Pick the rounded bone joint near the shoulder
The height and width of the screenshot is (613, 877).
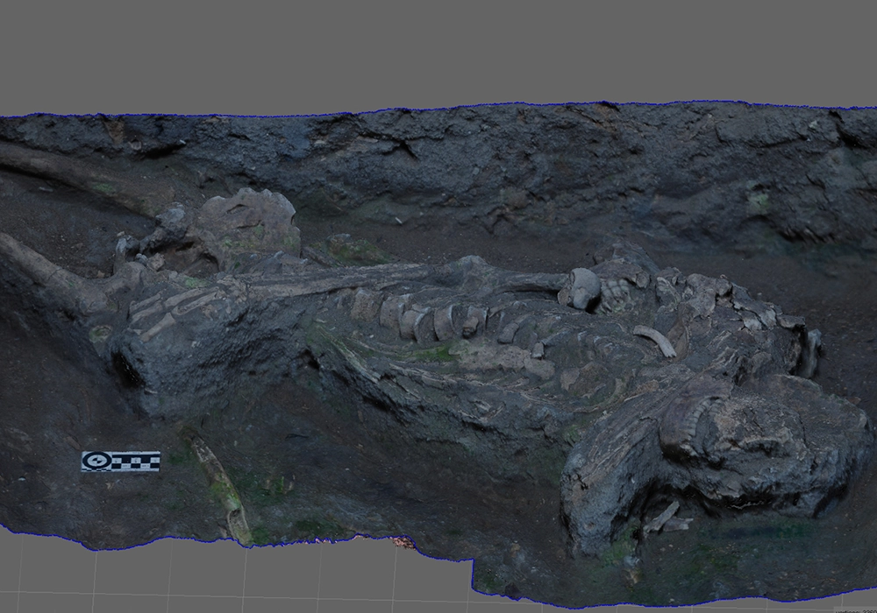pyautogui.click(x=581, y=287)
